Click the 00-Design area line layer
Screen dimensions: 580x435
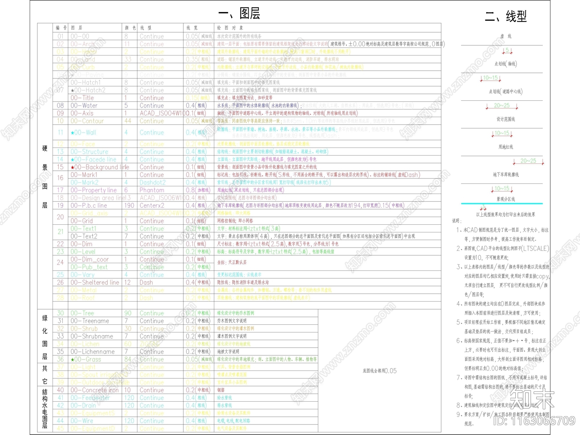[x=97, y=198]
